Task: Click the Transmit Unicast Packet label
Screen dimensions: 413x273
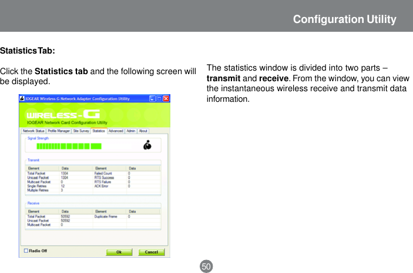Action: 38,178
